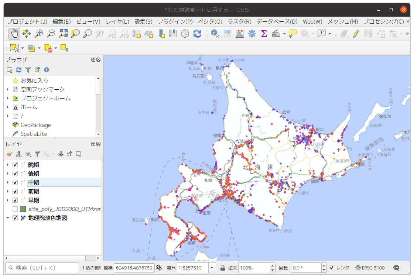Uncheck the 晩期 layer visibility checkbox

pos(15,165)
